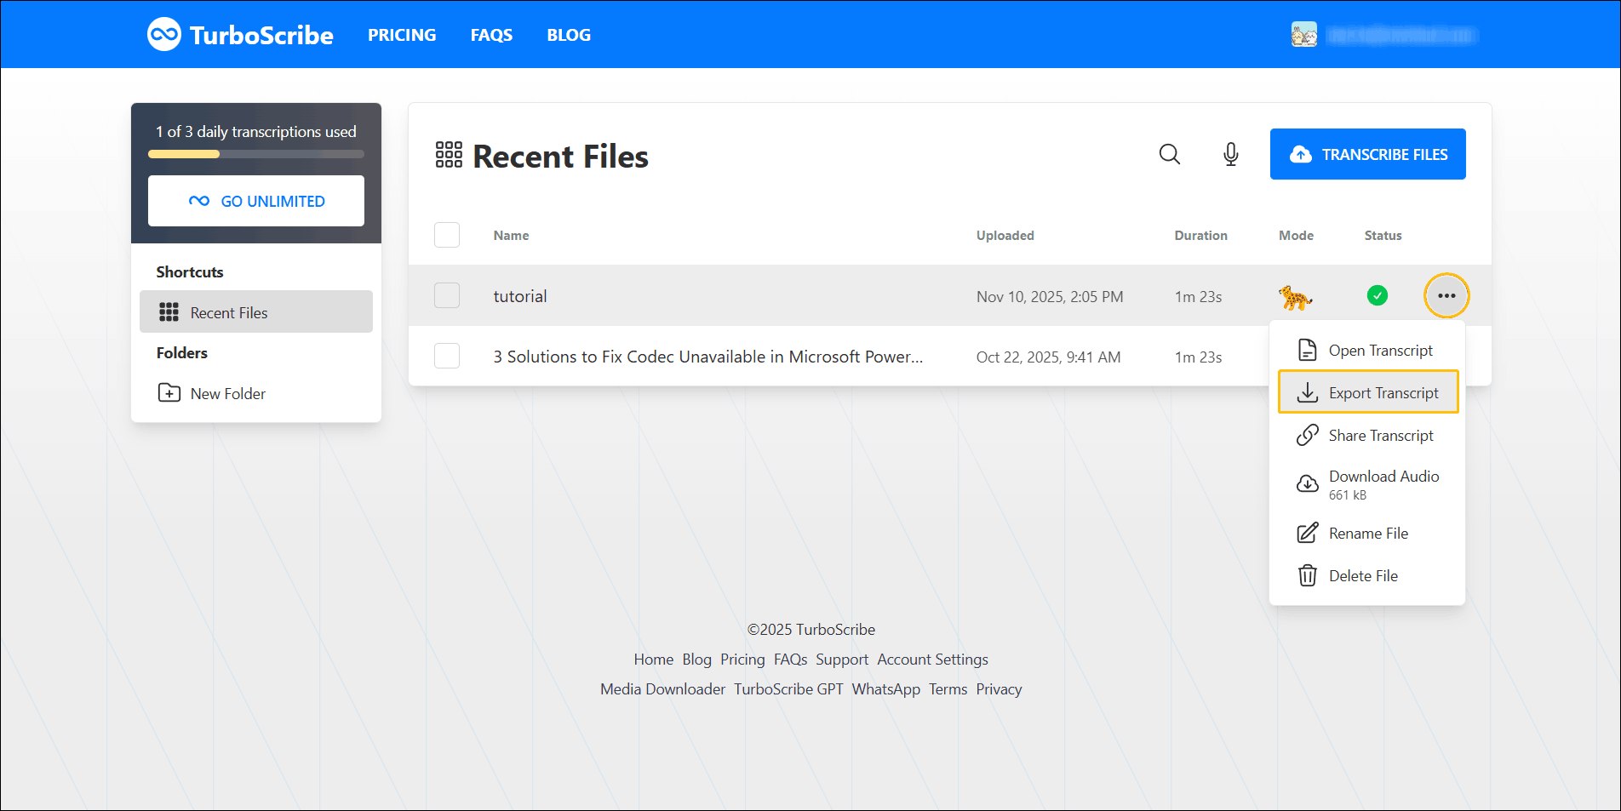This screenshot has width=1621, height=811.
Task: Check the checkbox for the Codec Unavailable file
Action: click(x=446, y=356)
